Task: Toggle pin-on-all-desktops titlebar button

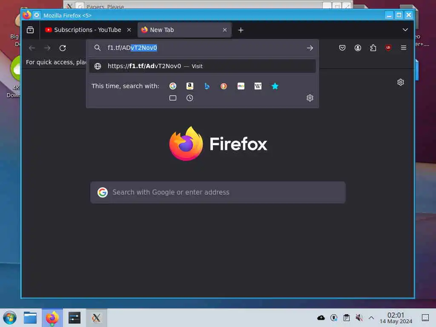Action: coord(37,15)
